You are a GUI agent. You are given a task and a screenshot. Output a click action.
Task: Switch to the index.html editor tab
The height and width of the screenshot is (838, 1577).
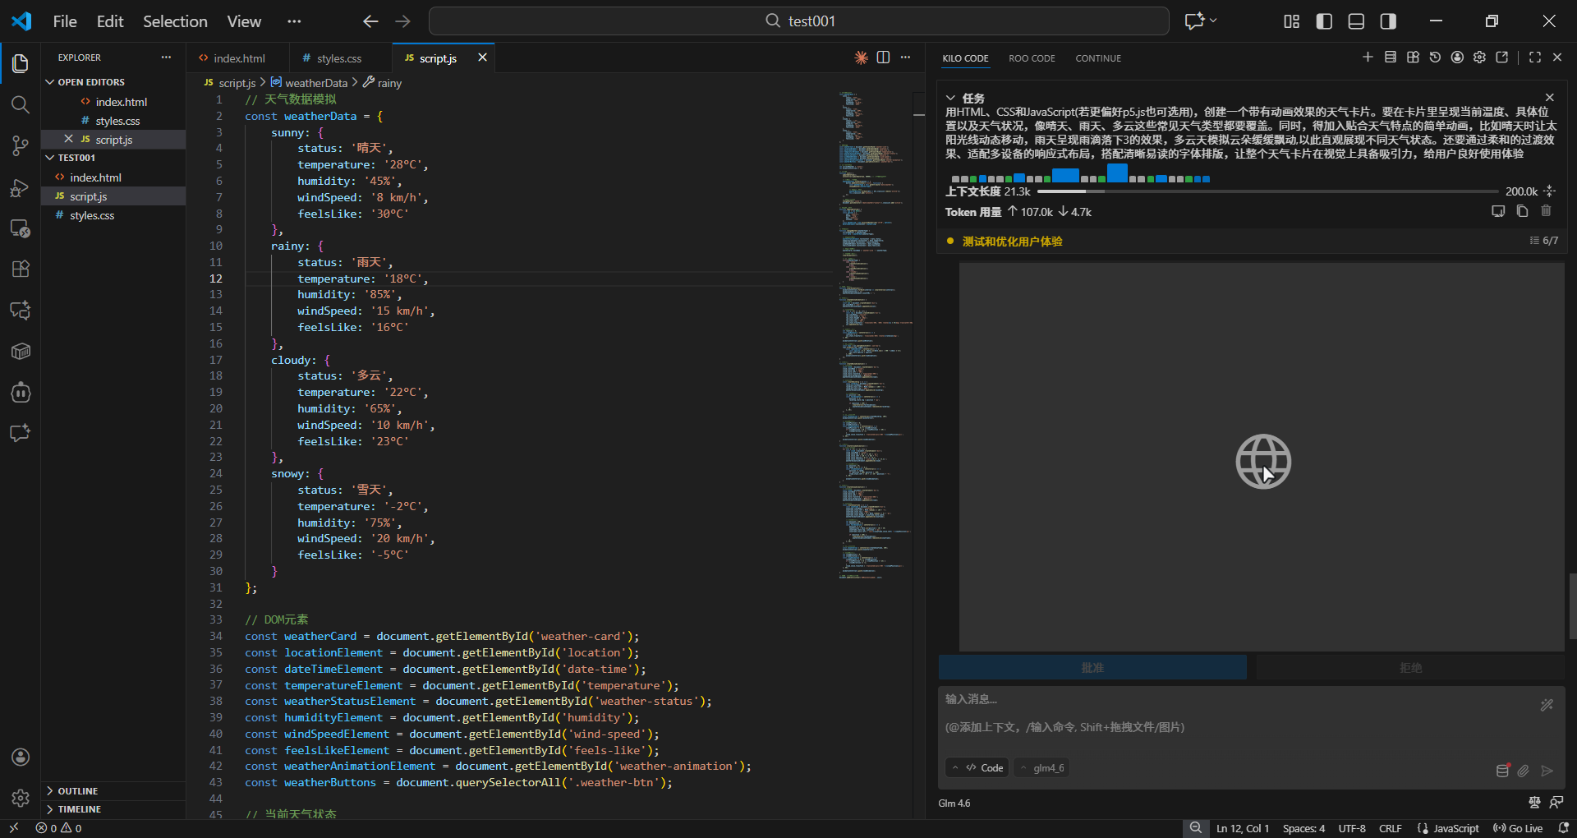(238, 58)
